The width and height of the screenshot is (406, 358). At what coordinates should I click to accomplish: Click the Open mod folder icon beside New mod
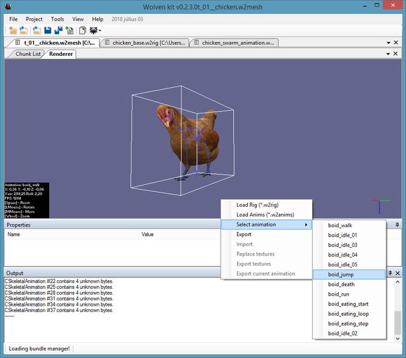click(24, 30)
